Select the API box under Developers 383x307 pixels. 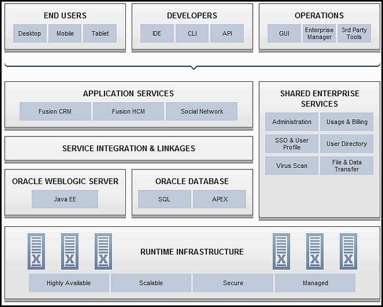pos(227,33)
